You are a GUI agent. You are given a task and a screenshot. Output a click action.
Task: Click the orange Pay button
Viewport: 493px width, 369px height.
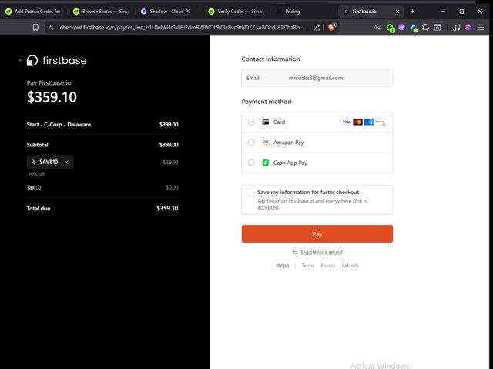pos(317,234)
